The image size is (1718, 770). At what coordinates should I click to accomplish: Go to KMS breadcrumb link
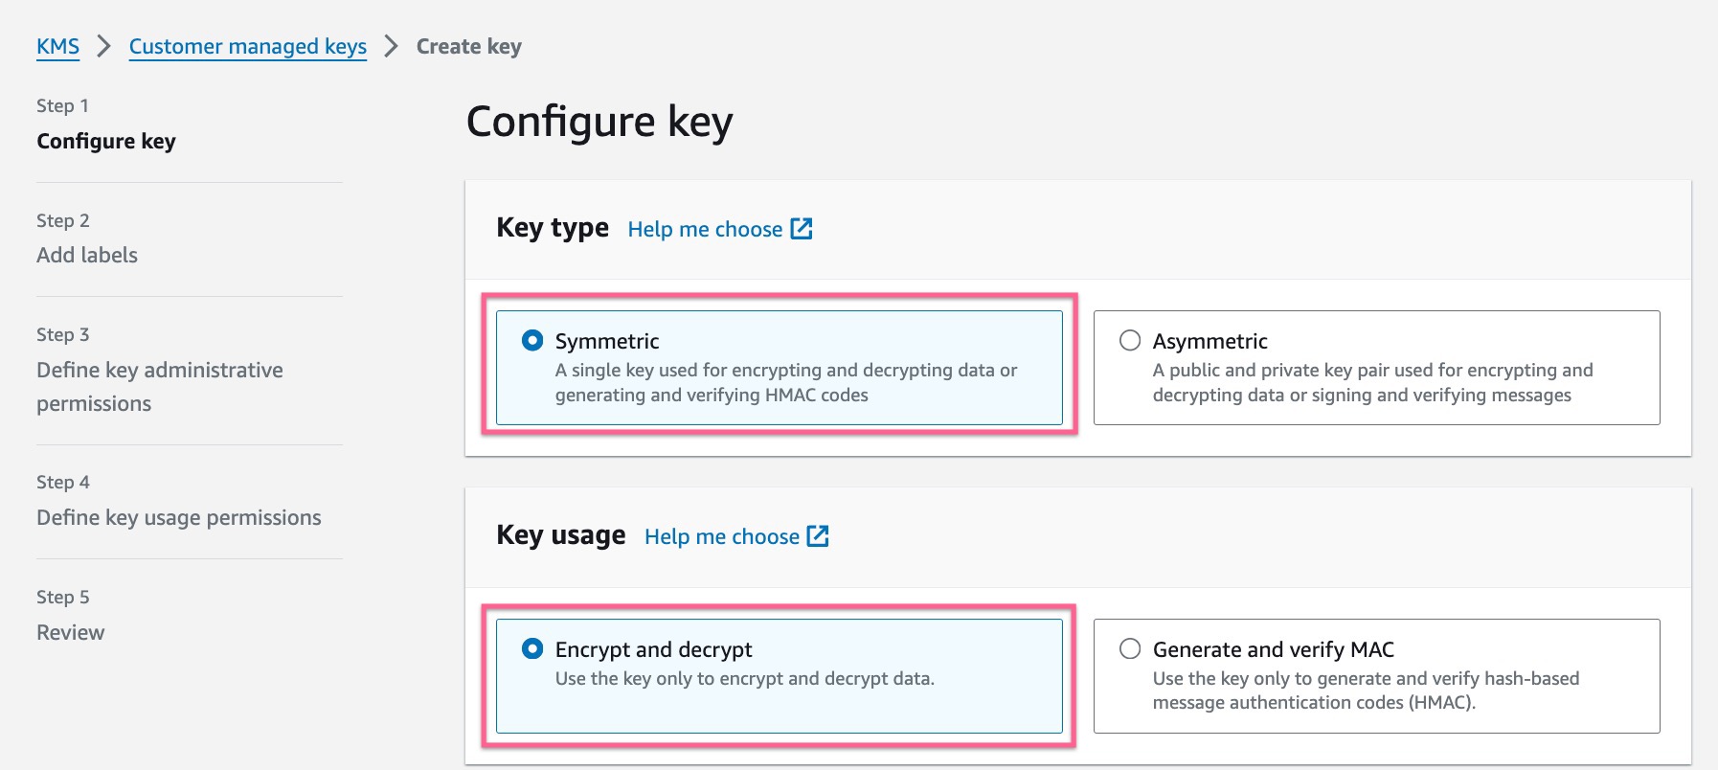click(58, 46)
